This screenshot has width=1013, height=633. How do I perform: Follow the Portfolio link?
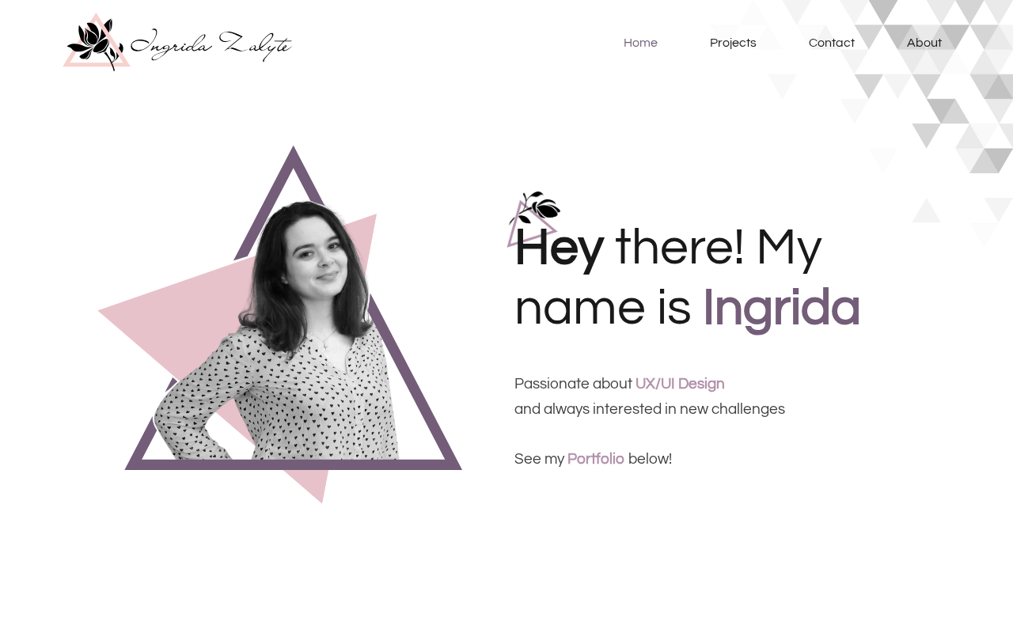click(x=596, y=459)
